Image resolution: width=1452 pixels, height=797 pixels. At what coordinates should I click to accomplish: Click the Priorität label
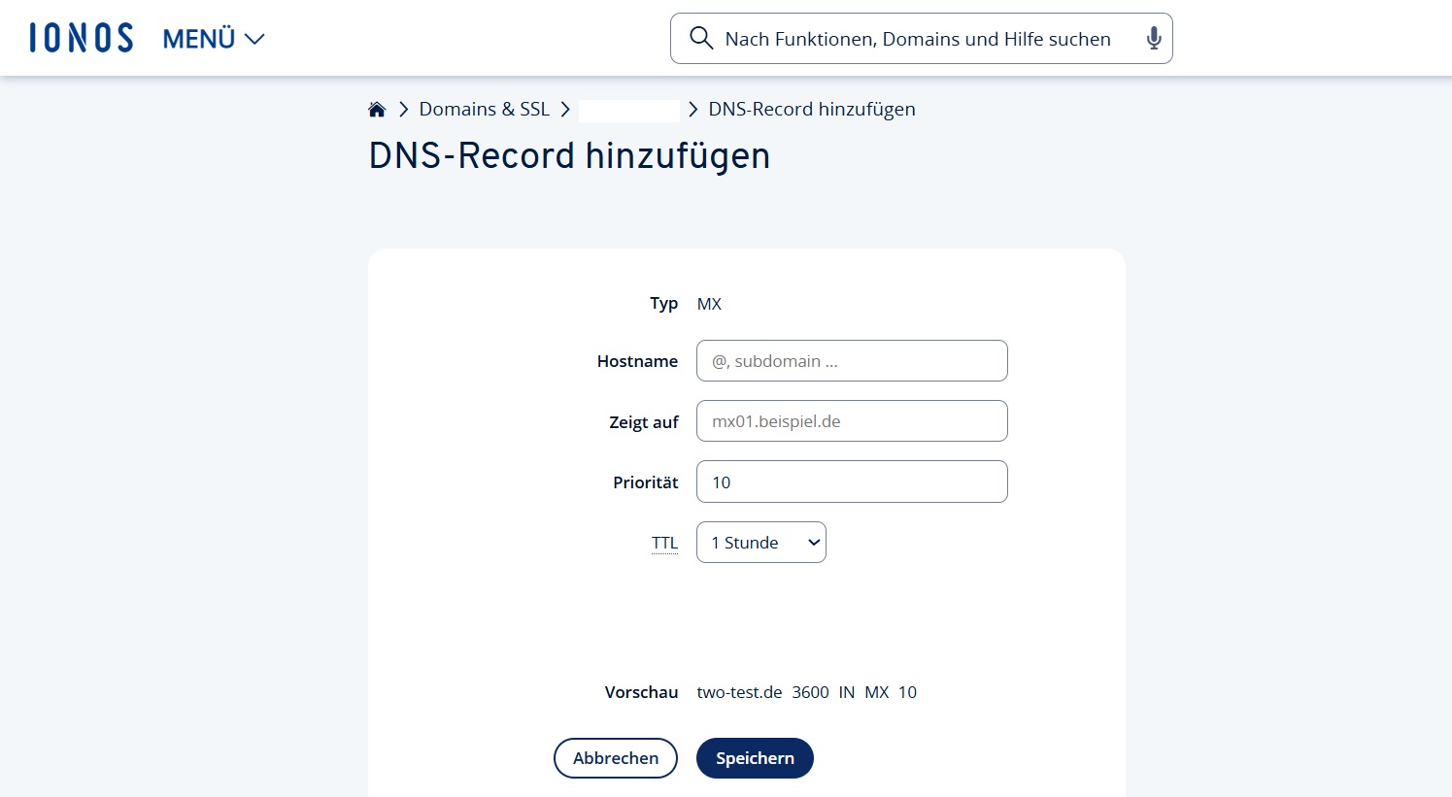tap(645, 482)
